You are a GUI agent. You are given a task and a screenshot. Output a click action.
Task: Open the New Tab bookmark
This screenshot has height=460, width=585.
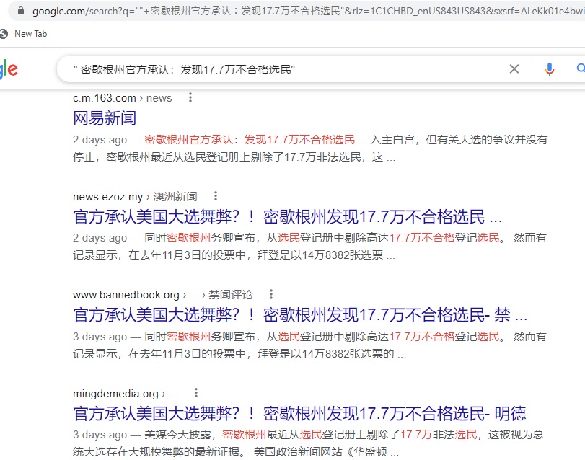(24, 34)
